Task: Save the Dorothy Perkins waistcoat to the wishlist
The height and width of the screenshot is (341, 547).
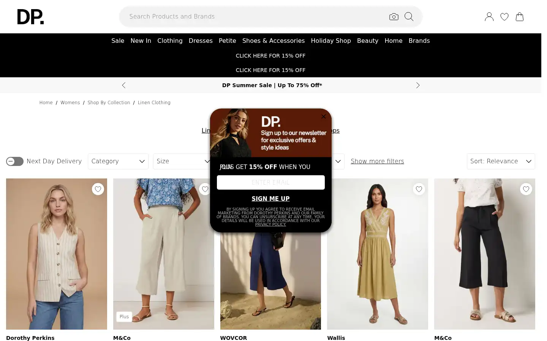Action: (98, 189)
